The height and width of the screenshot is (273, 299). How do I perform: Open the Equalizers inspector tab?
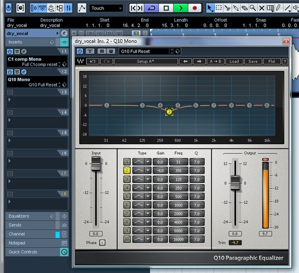coord(19,216)
